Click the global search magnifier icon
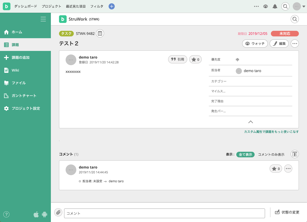Image resolution: width=307 pixels, height=222 pixels. [285, 6]
